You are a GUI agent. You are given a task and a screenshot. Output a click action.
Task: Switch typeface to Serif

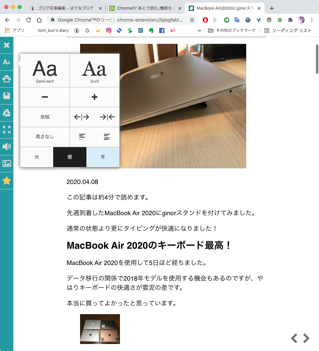pos(94,70)
